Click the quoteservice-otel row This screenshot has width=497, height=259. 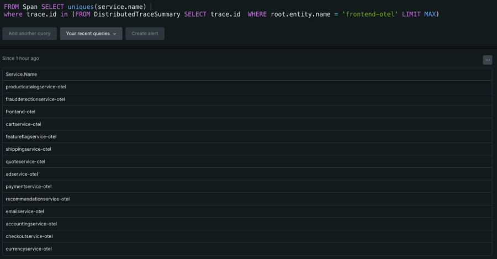point(25,162)
